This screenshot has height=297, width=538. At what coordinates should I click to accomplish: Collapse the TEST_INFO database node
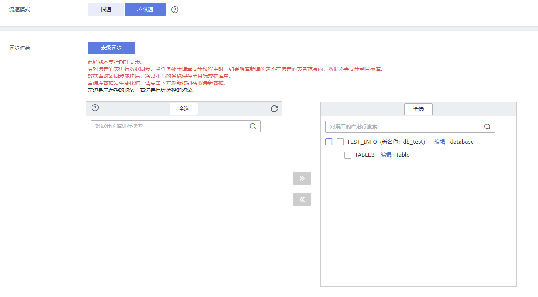pos(329,142)
